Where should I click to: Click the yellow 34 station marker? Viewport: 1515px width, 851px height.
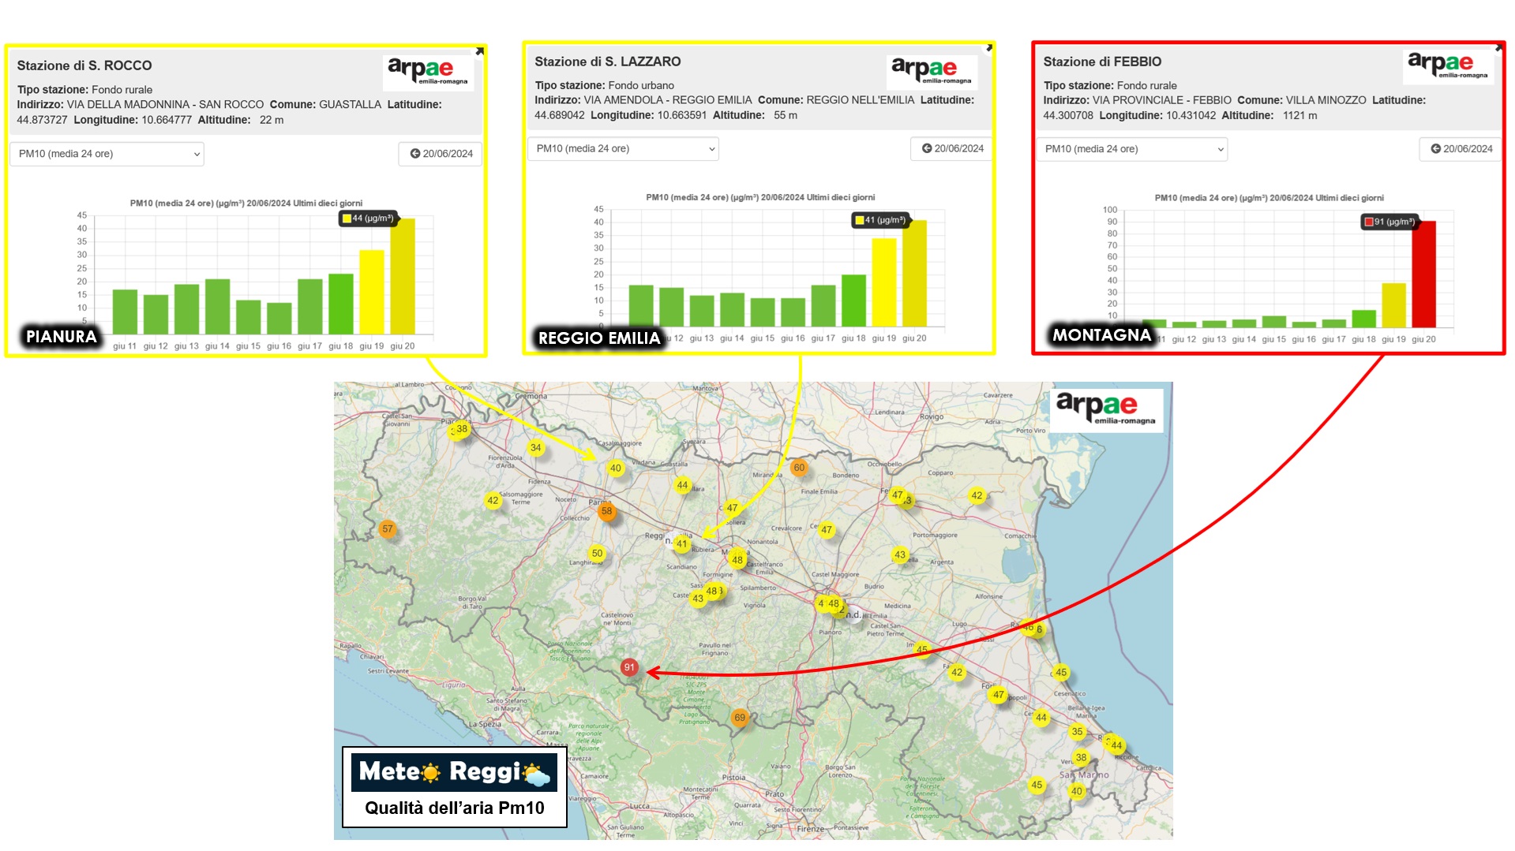[x=535, y=448]
